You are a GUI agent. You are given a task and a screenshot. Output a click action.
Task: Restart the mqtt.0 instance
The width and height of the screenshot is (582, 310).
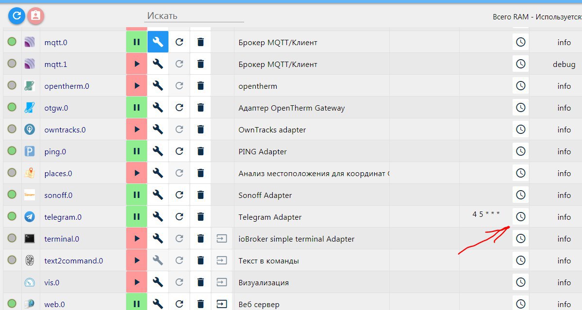(179, 42)
